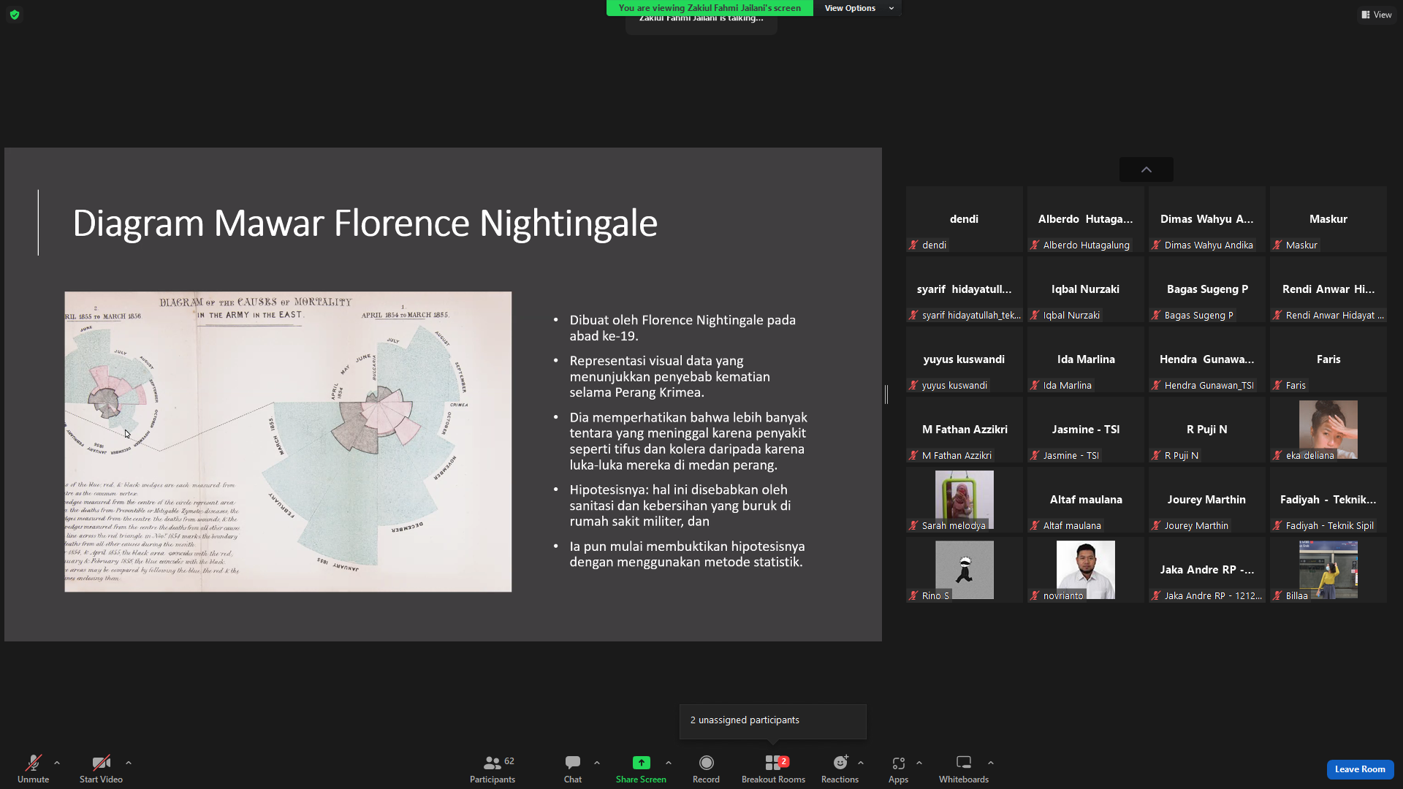Screen dimensions: 1403x789
Task: Click the viewing Zakiul Fahmi Jailani's screen banner
Action: [x=710, y=8]
